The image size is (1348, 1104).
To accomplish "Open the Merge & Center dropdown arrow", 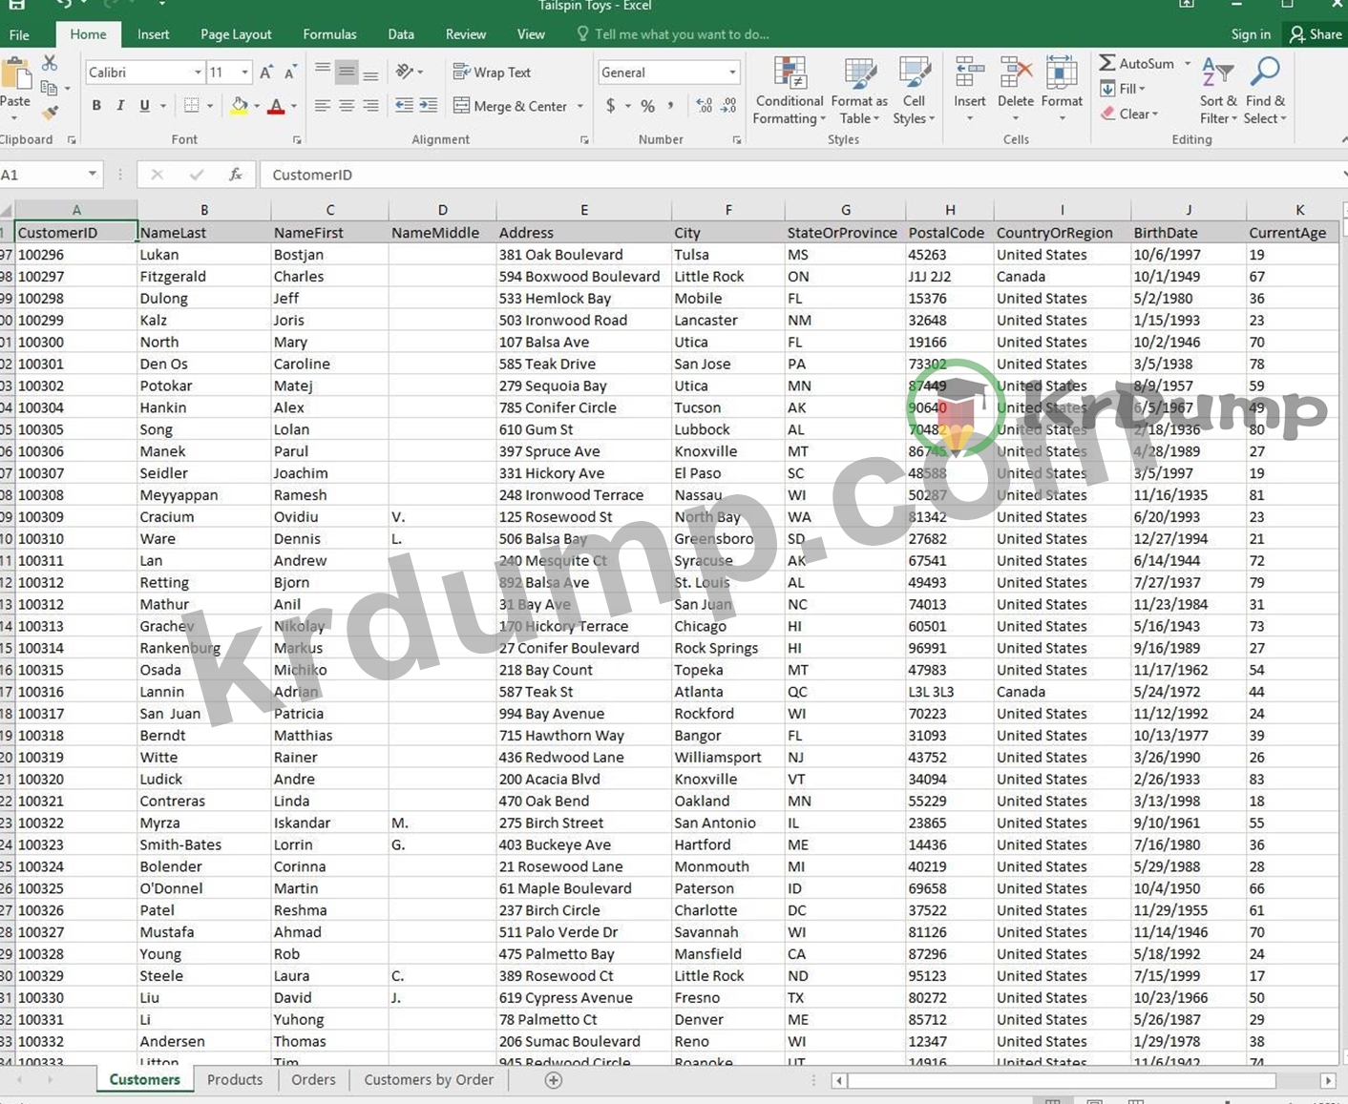I will (x=580, y=106).
